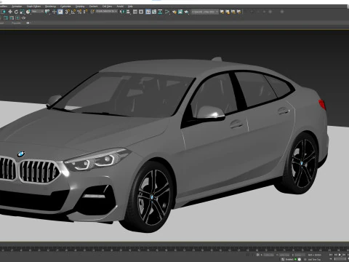Click the Align tool icon

[x=128, y=12]
